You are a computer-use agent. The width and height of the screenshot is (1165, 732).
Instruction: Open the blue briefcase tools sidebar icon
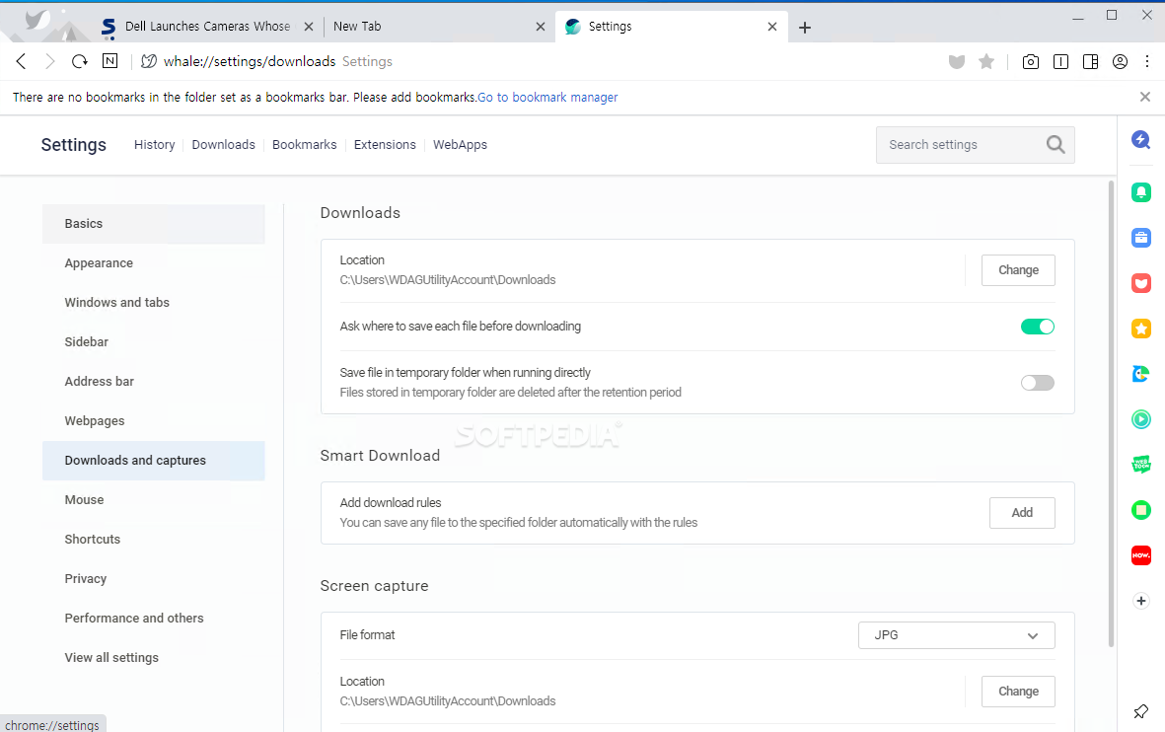click(x=1141, y=238)
